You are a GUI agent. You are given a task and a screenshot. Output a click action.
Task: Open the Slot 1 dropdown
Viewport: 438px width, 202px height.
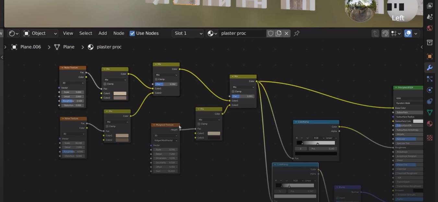tap(188, 33)
